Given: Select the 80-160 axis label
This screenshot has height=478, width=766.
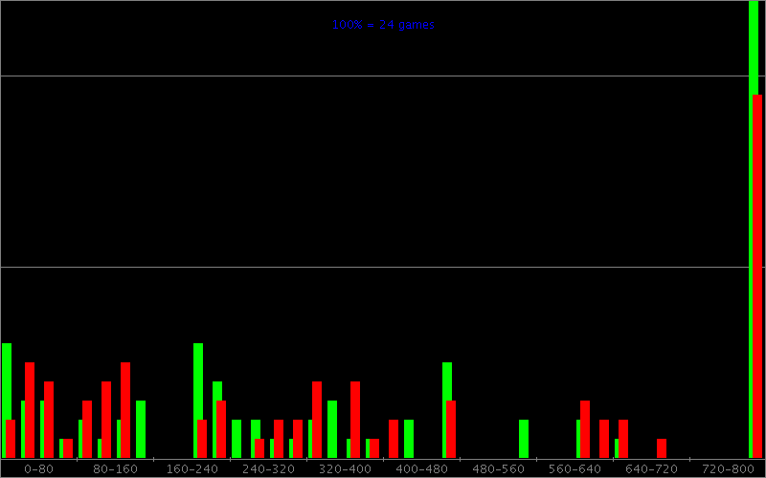Looking at the screenshot, I should 115,469.
